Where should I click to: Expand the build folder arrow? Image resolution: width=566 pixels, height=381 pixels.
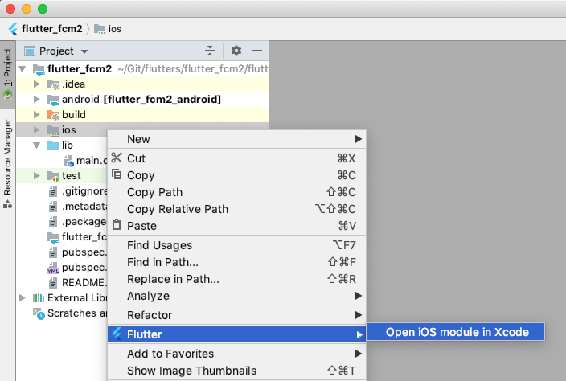(x=36, y=114)
